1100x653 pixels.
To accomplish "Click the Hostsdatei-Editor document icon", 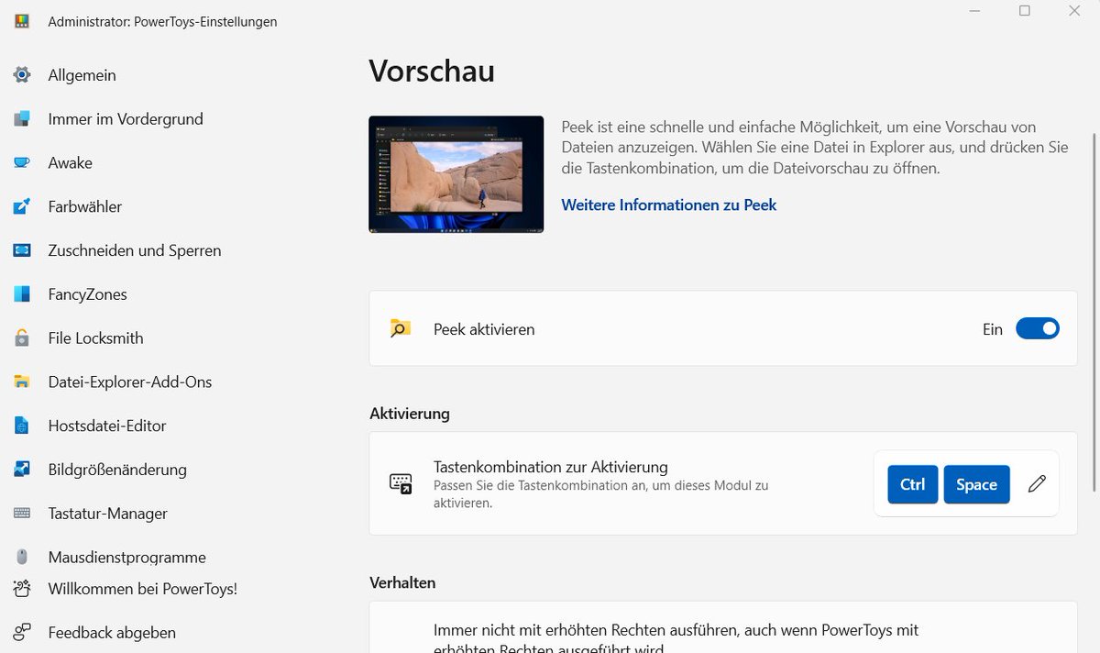I will (x=22, y=426).
